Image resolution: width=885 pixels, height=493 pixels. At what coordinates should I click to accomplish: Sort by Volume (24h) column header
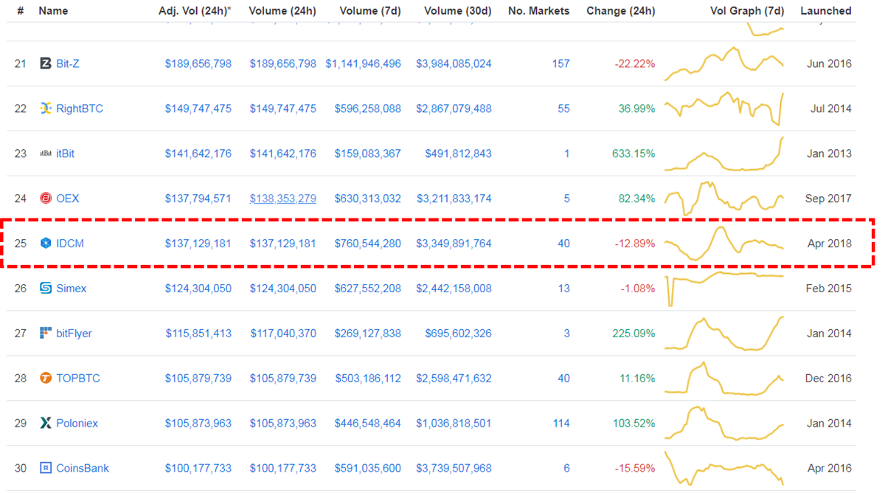[x=282, y=11]
